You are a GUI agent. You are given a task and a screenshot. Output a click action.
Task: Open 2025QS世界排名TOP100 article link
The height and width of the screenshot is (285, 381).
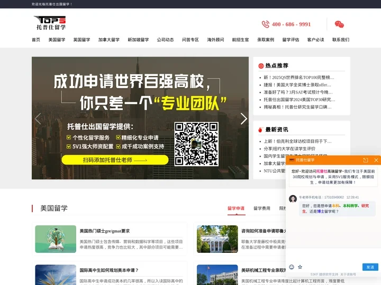pos(299,78)
